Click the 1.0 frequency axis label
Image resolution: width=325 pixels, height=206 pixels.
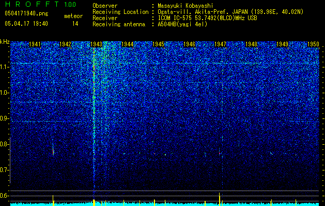(x=4, y=93)
